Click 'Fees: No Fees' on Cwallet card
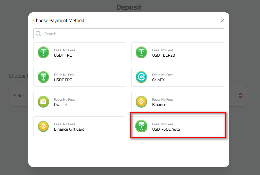 coord(65,100)
